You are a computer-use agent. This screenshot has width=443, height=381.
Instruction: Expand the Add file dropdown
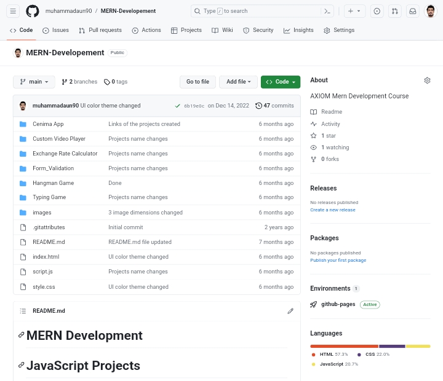[x=239, y=82]
